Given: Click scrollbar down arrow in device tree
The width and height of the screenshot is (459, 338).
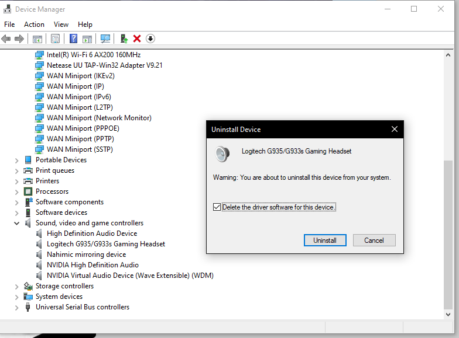Looking at the screenshot, I should [x=448, y=314].
